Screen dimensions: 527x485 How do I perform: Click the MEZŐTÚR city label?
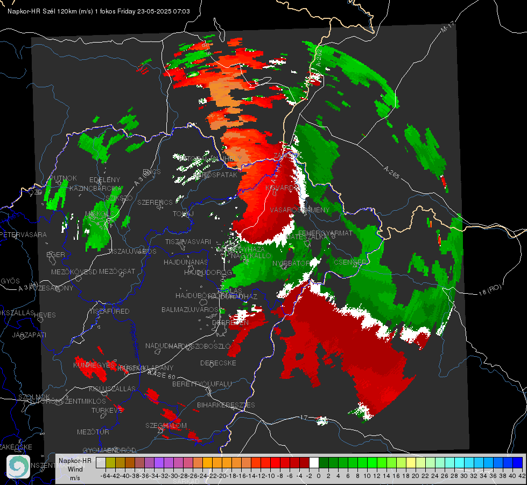[93, 432]
